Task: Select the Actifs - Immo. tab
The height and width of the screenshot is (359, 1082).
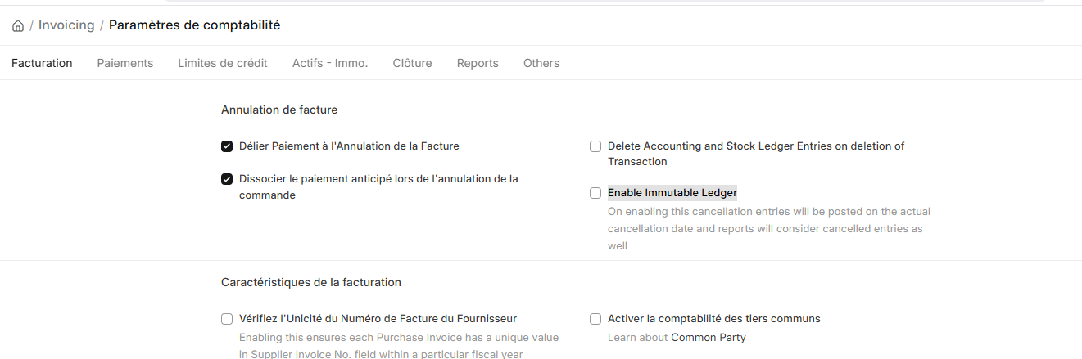Action: click(330, 63)
